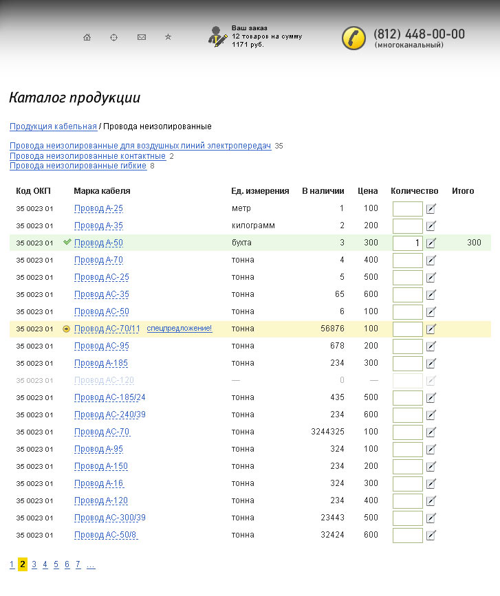Viewport: 500px width, 596px height.
Task: Click the green checkmark beside Провод А-50
Action: click(x=67, y=243)
